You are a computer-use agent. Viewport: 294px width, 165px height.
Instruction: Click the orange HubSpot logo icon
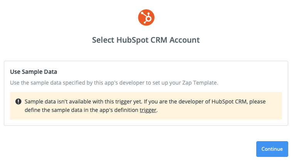pyautogui.click(x=146, y=17)
